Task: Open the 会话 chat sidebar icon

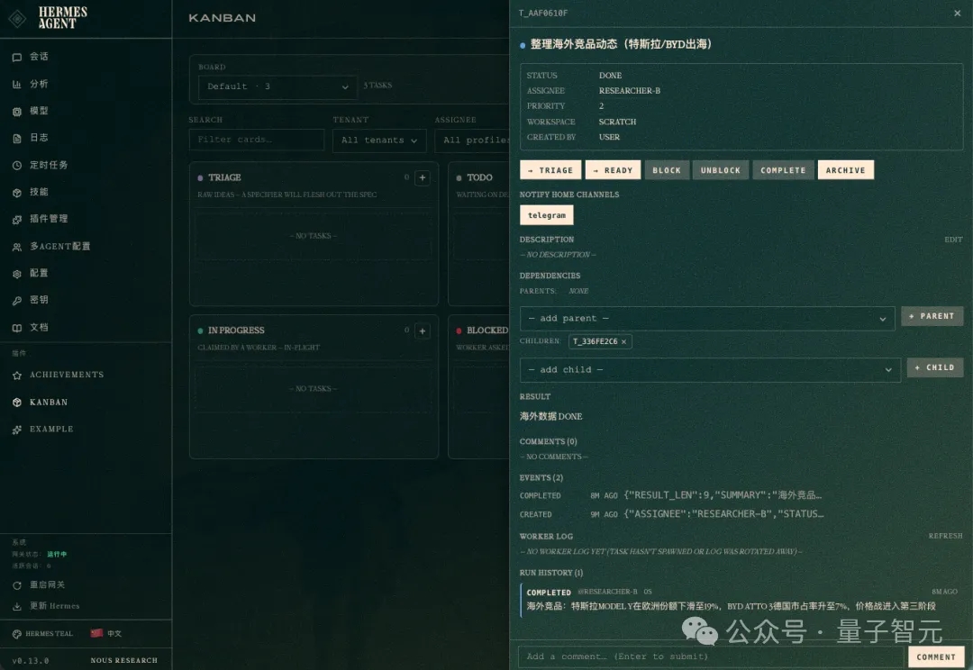Action: 17,57
